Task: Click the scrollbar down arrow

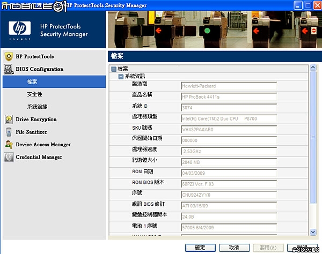Action: pyautogui.click(x=313, y=232)
